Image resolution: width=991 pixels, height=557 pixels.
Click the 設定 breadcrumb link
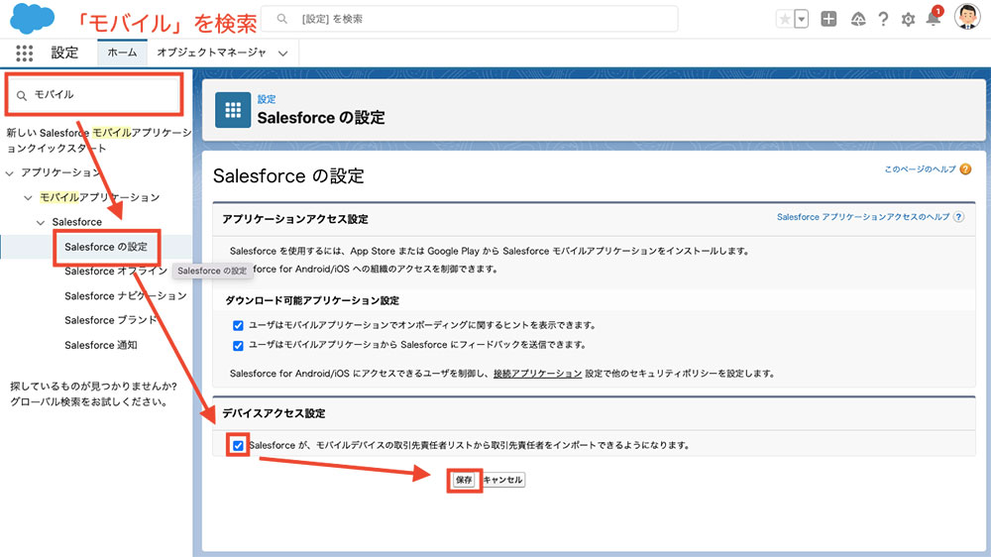point(266,99)
